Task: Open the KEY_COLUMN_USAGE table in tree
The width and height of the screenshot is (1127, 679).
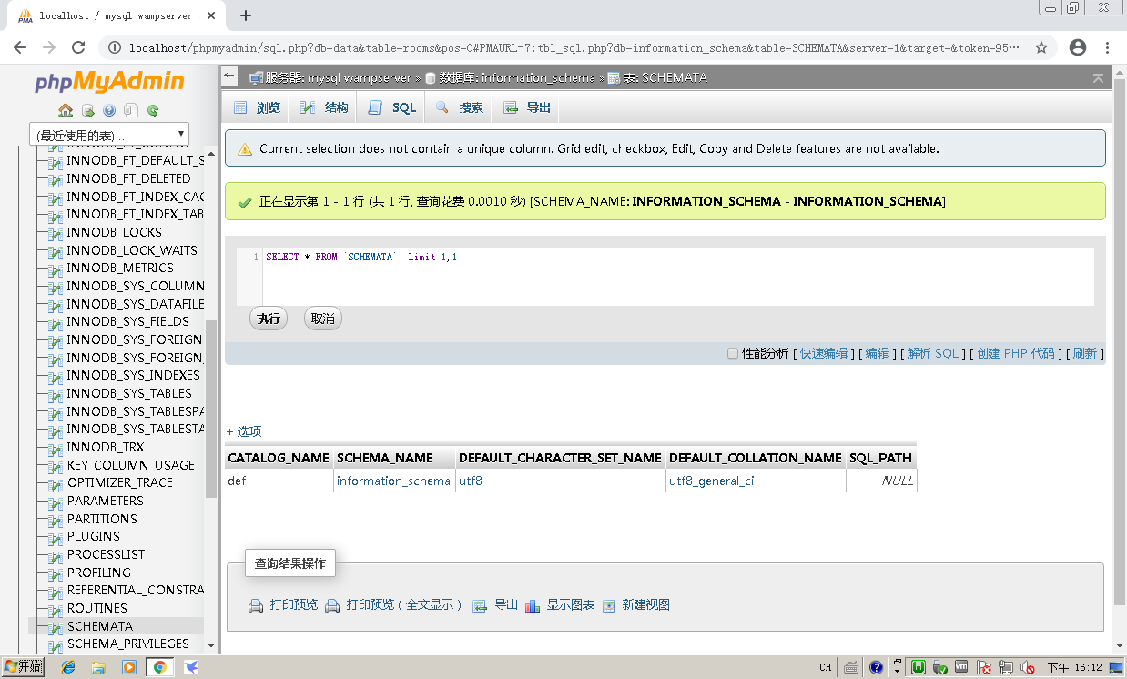Action: point(130,465)
